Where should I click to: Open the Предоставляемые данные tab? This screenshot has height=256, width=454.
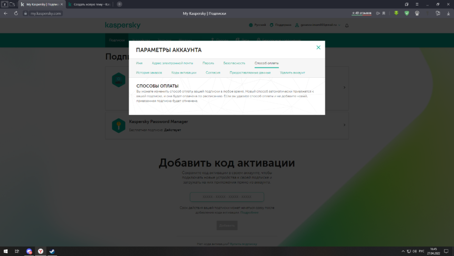pyautogui.click(x=250, y=73)
